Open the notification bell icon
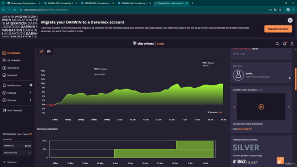The image size is (297, 167). tap(284, 44)
